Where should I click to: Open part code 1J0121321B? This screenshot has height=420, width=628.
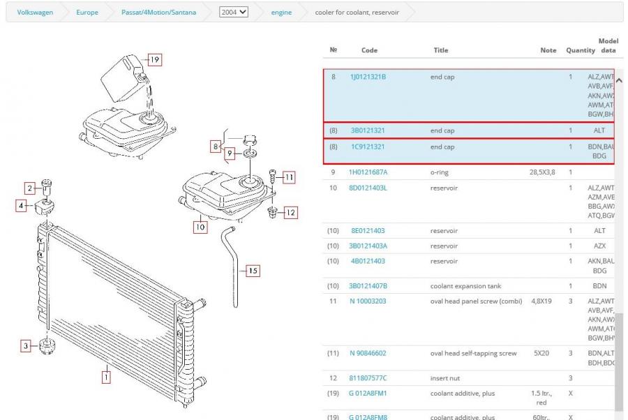[368, 77]
